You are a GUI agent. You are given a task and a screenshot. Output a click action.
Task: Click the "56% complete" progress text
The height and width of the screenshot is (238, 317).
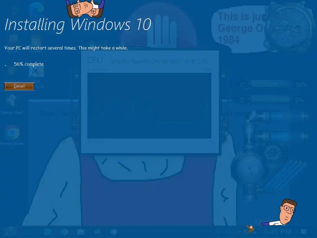[29, 64]
